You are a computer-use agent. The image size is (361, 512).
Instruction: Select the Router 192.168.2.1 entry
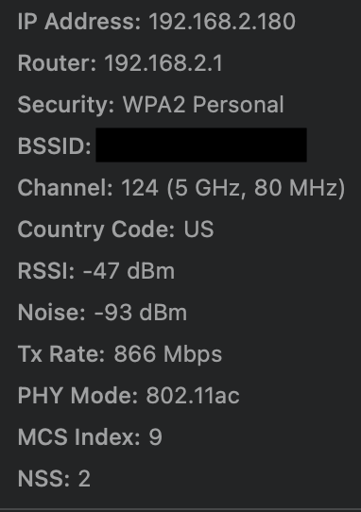[x=120, y=62]
